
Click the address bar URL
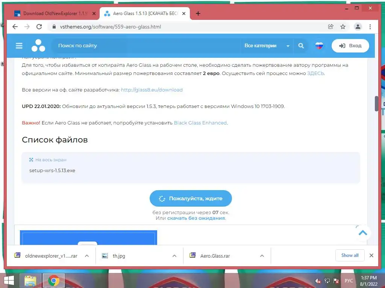111,27
